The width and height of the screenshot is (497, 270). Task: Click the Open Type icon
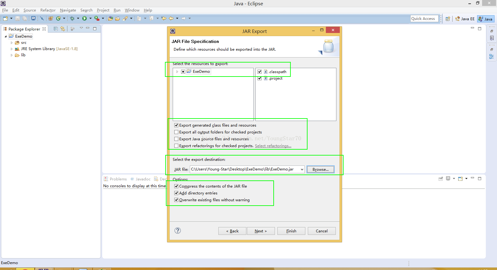click(x=110, y=18)
